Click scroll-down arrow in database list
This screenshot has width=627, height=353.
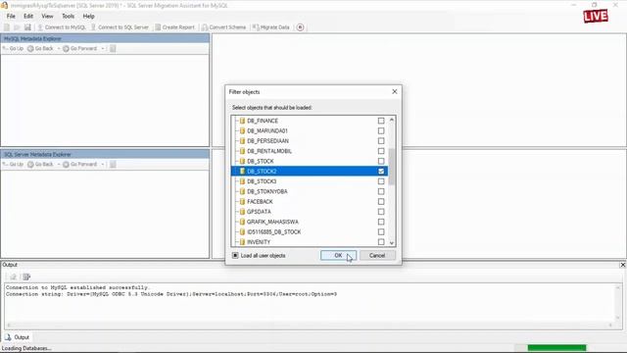tap(392, 242)
